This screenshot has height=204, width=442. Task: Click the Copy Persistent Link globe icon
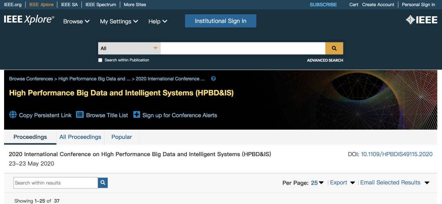click(13, 115)
